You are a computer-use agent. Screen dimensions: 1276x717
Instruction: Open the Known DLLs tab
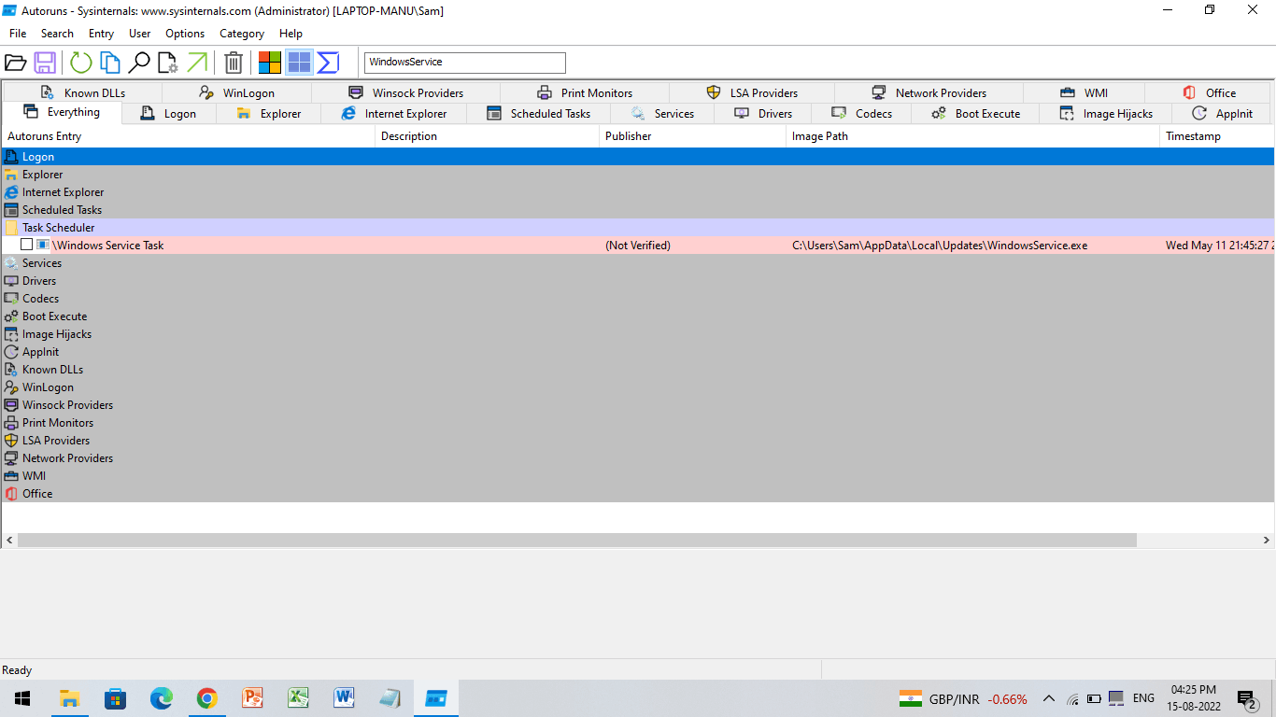pyautogui.click(x=82, y=92)
